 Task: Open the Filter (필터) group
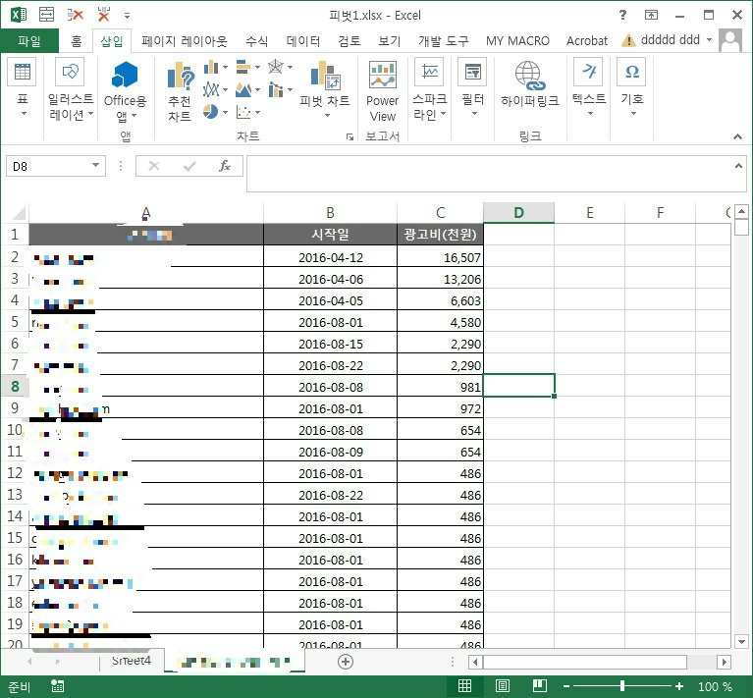pos(472,87)
